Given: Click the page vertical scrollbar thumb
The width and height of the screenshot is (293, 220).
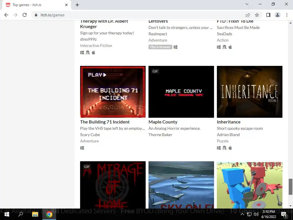Looking at the screenshot, I should coord(290,187).
